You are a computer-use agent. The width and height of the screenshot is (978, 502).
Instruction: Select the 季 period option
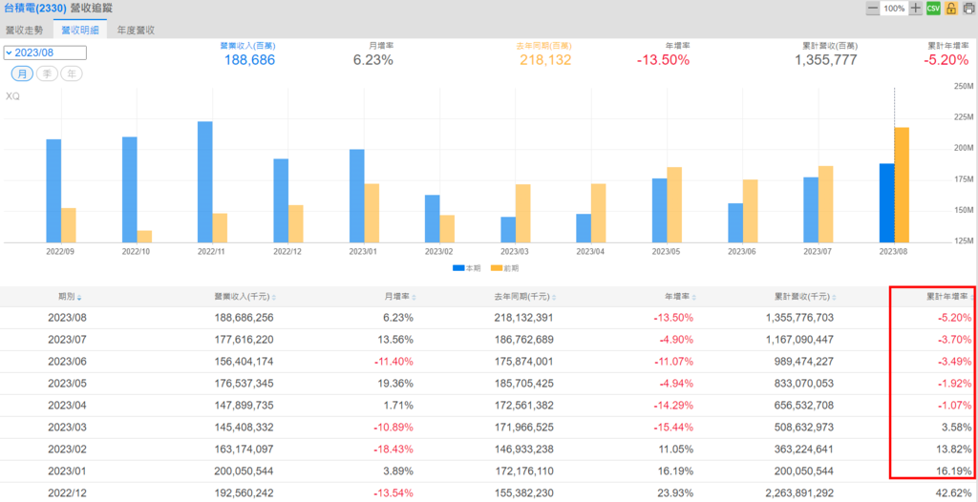[47, 73]
